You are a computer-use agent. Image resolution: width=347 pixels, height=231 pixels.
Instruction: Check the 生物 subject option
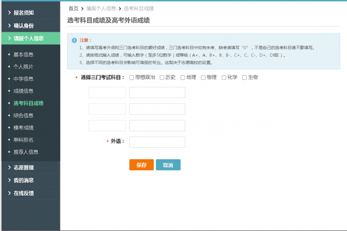pyautogui.click(x=245, y=78)
